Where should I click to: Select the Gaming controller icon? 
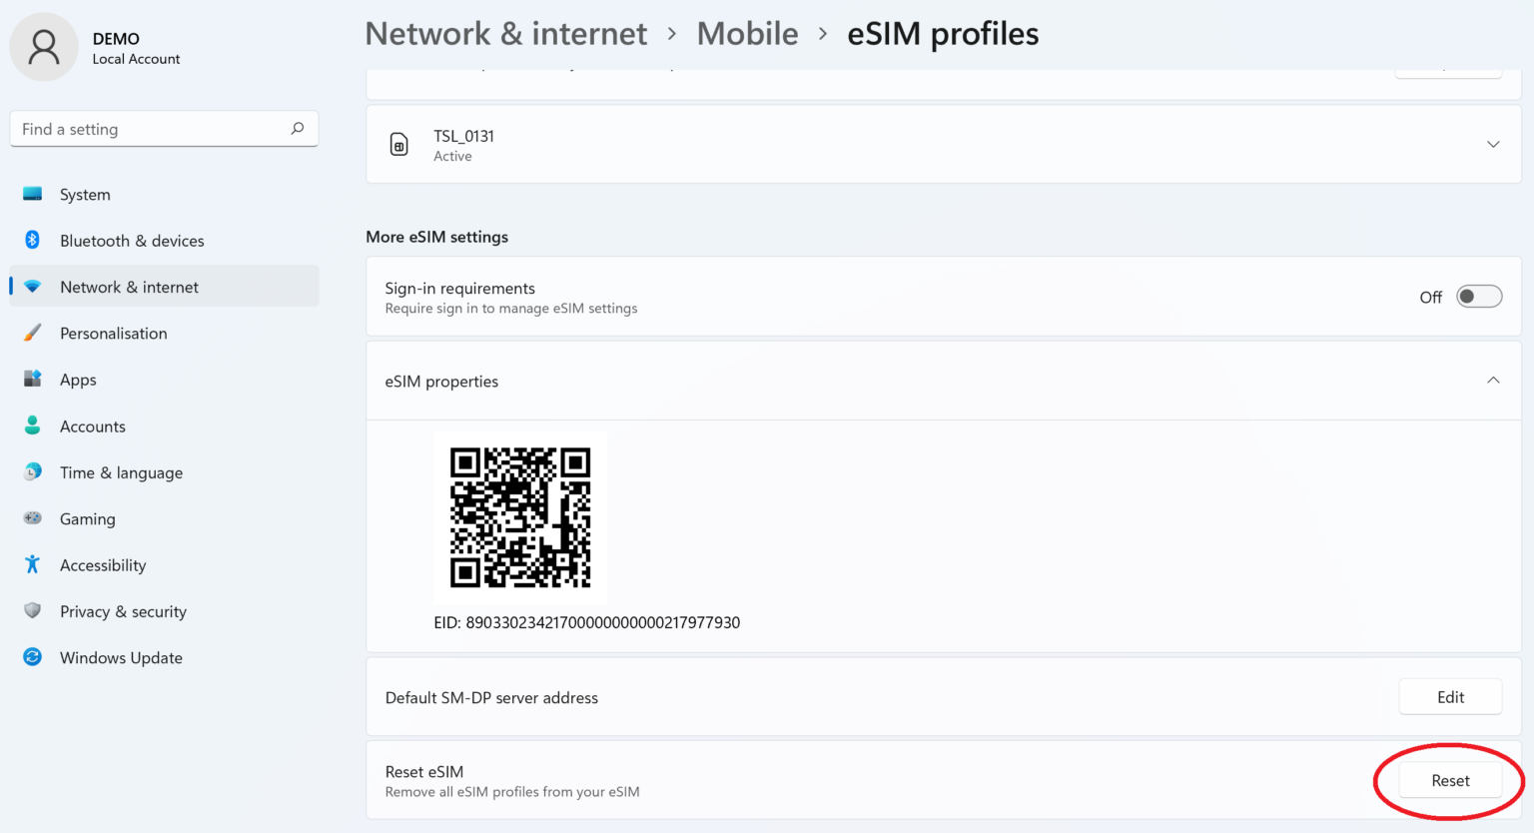(33, 518)
